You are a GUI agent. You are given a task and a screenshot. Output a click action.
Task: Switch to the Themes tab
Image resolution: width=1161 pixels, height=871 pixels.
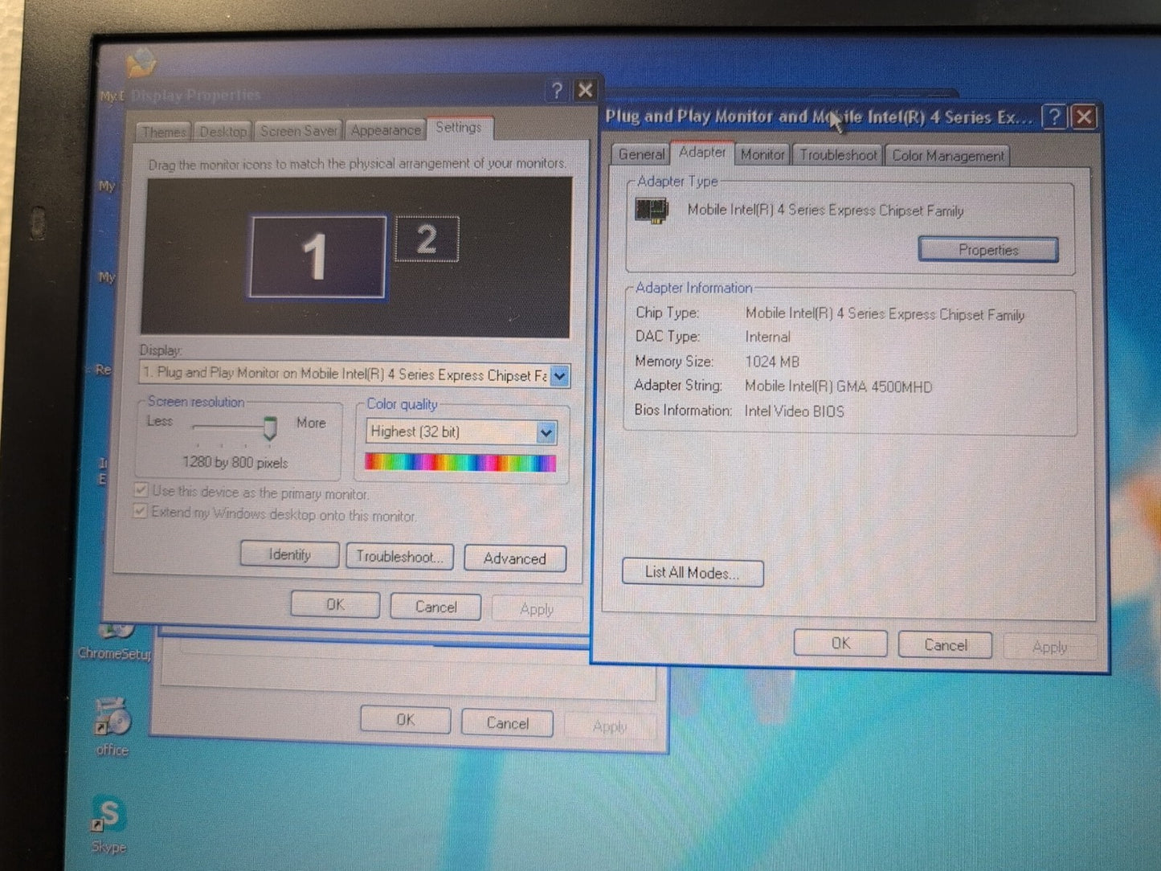164,132
